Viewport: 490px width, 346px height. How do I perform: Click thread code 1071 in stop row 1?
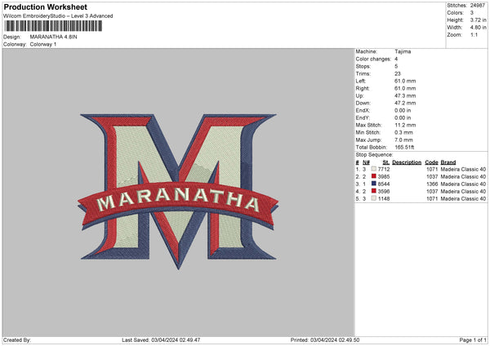(432, 169)
